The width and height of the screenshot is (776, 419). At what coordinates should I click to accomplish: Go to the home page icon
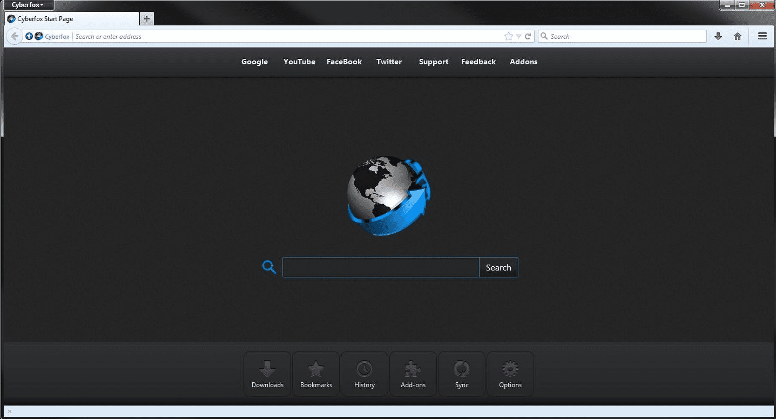(x=738, y=36)
